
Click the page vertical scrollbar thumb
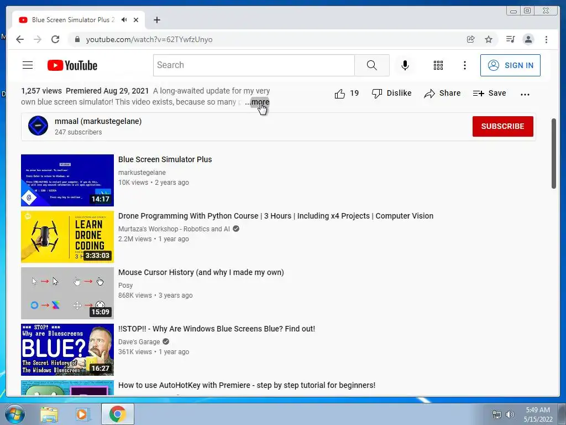point(554,153)
